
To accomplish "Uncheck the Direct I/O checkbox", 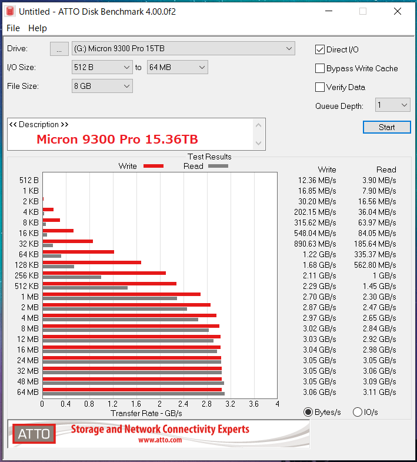I will pyautogui.click(x=320, y=49).
